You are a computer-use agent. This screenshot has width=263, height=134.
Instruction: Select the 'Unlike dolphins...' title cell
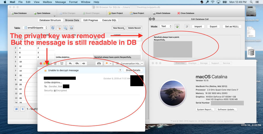click(74, 57)
